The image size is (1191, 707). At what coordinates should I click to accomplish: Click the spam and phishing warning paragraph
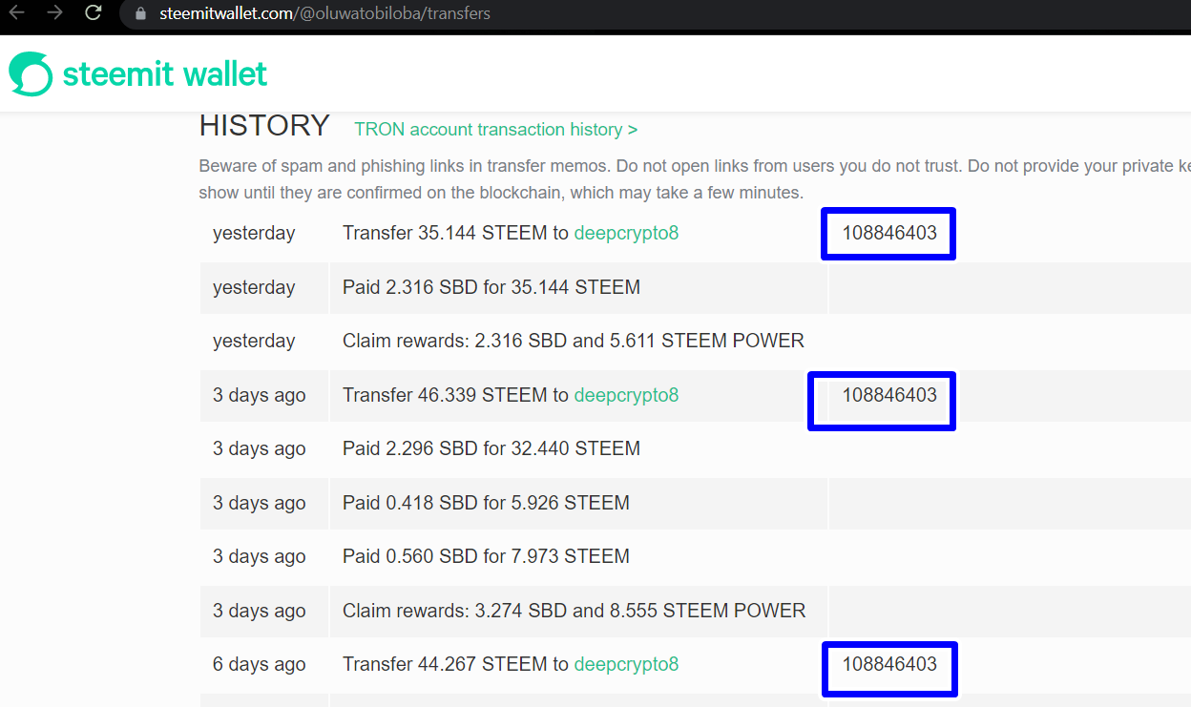click(695, 179)
